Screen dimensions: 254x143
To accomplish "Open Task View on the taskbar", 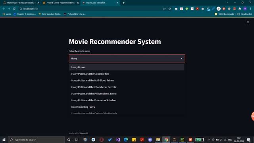I will point(77,139).
